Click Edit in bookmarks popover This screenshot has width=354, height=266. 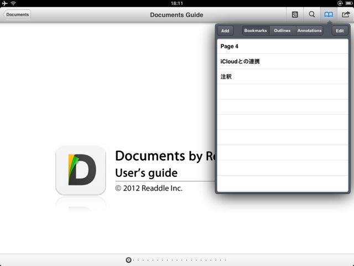coord(340,31)
